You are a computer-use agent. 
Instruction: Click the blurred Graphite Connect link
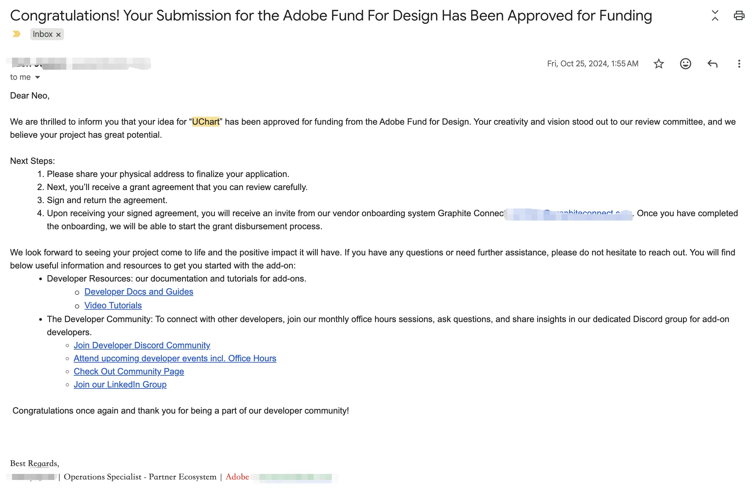(568, 214)
